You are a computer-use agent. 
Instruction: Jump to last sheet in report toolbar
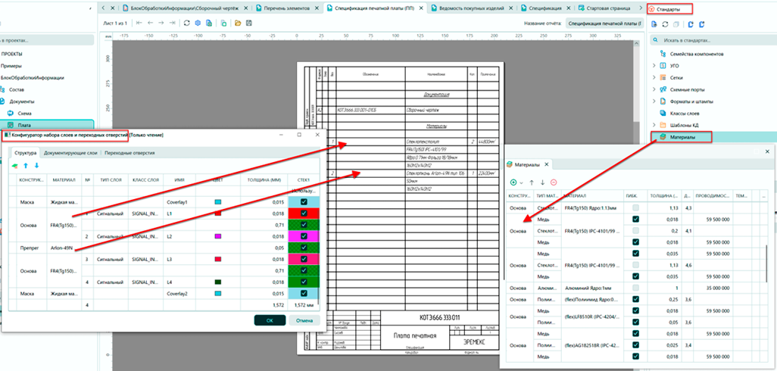172,23
